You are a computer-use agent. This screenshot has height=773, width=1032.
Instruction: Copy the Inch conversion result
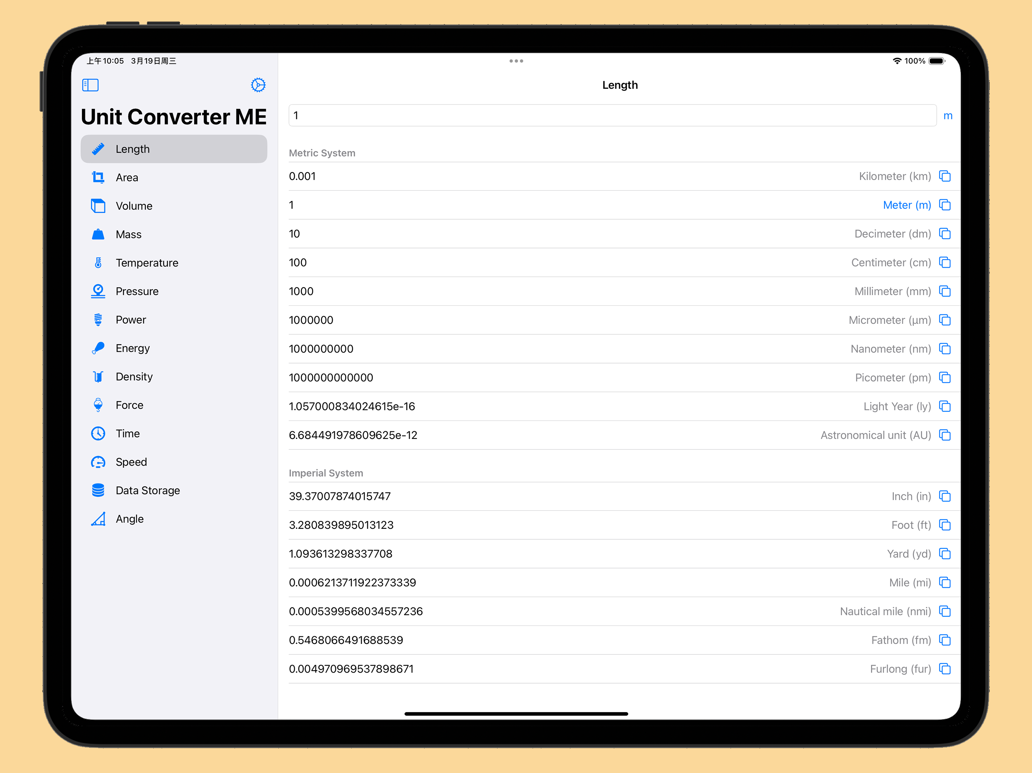click(944, 496)
